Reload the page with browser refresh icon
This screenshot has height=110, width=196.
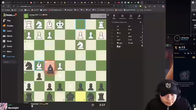point(8,6)
